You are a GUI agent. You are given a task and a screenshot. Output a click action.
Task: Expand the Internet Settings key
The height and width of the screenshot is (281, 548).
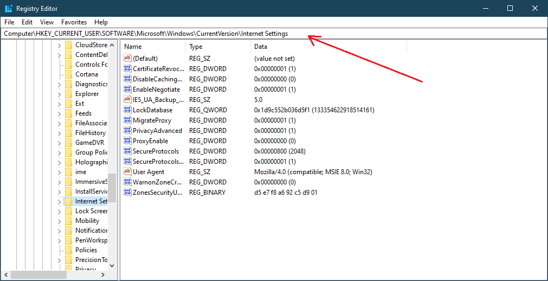pos(60,202)
